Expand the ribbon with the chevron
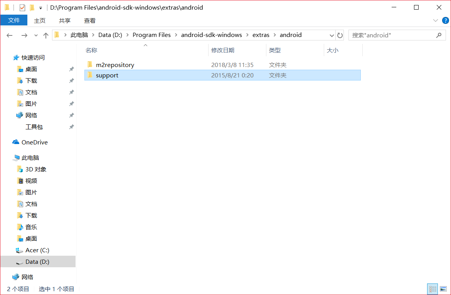 436,20
